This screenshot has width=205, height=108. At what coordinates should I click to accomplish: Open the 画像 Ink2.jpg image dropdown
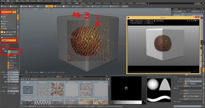[13, 52]
